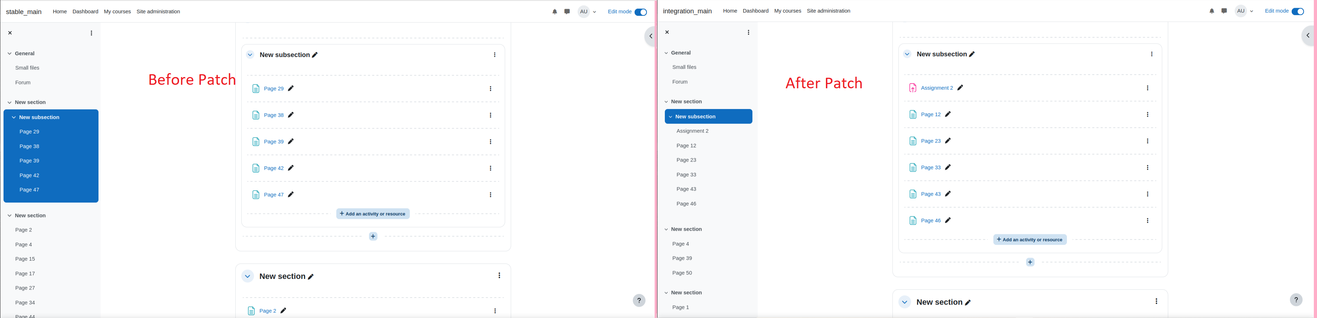Open block drawer arrow in integration_main
1317x318 pixels.
[x=1308, y=36]
